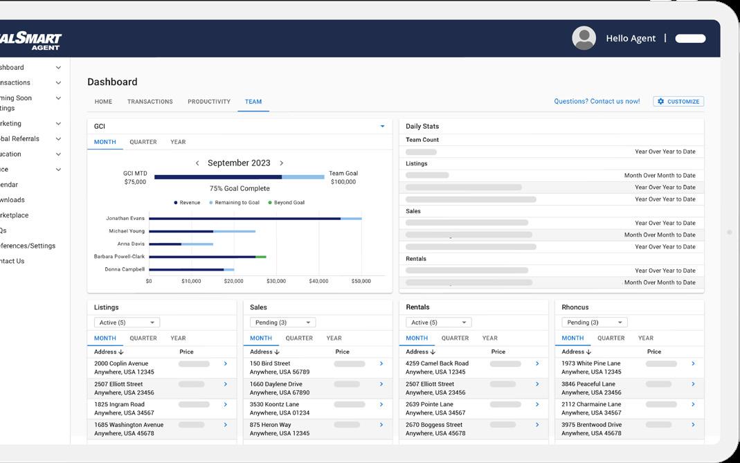Open the Customize gear button
The width and height of the screenshot is (740, 463).
pos(678,102)
